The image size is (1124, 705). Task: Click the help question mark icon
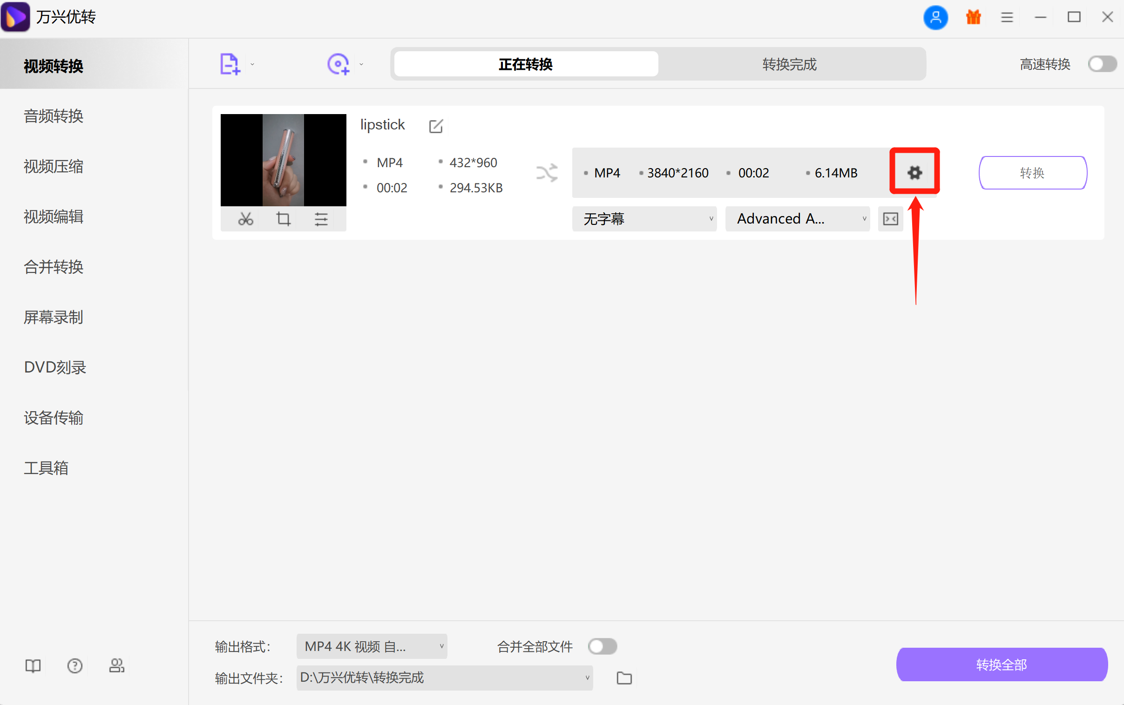74,665
